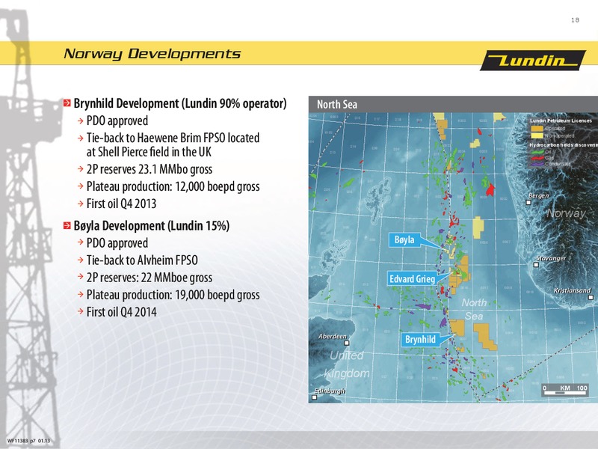Image resolution: width=598 pixels, height=449 pixels.
Task: Click "Plateau production: 19,000 boepd gross"
Action: (x=173, y=295)
